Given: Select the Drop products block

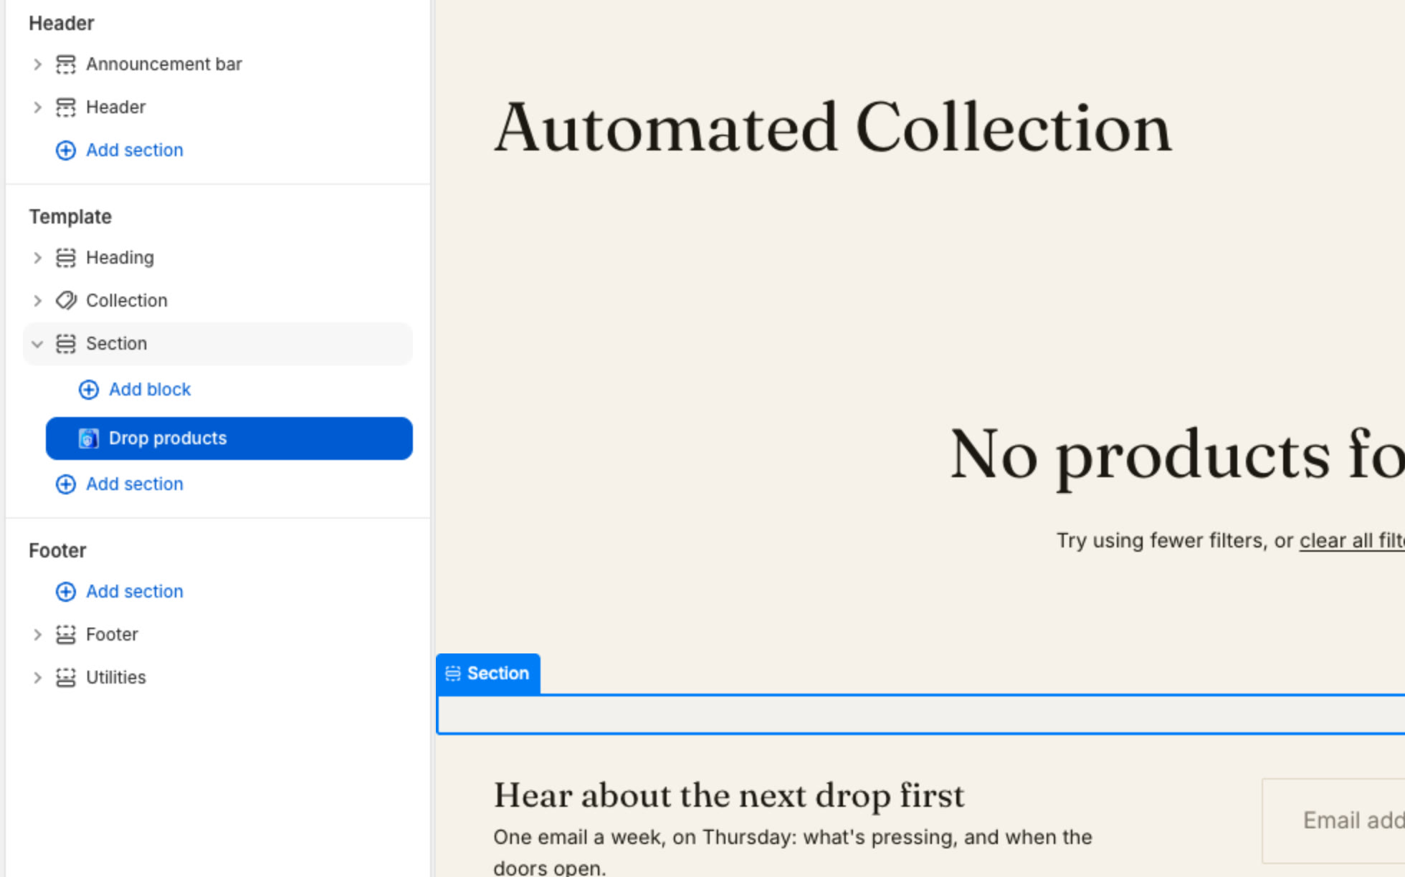Looking at the screenshot, I should point(229,438).
